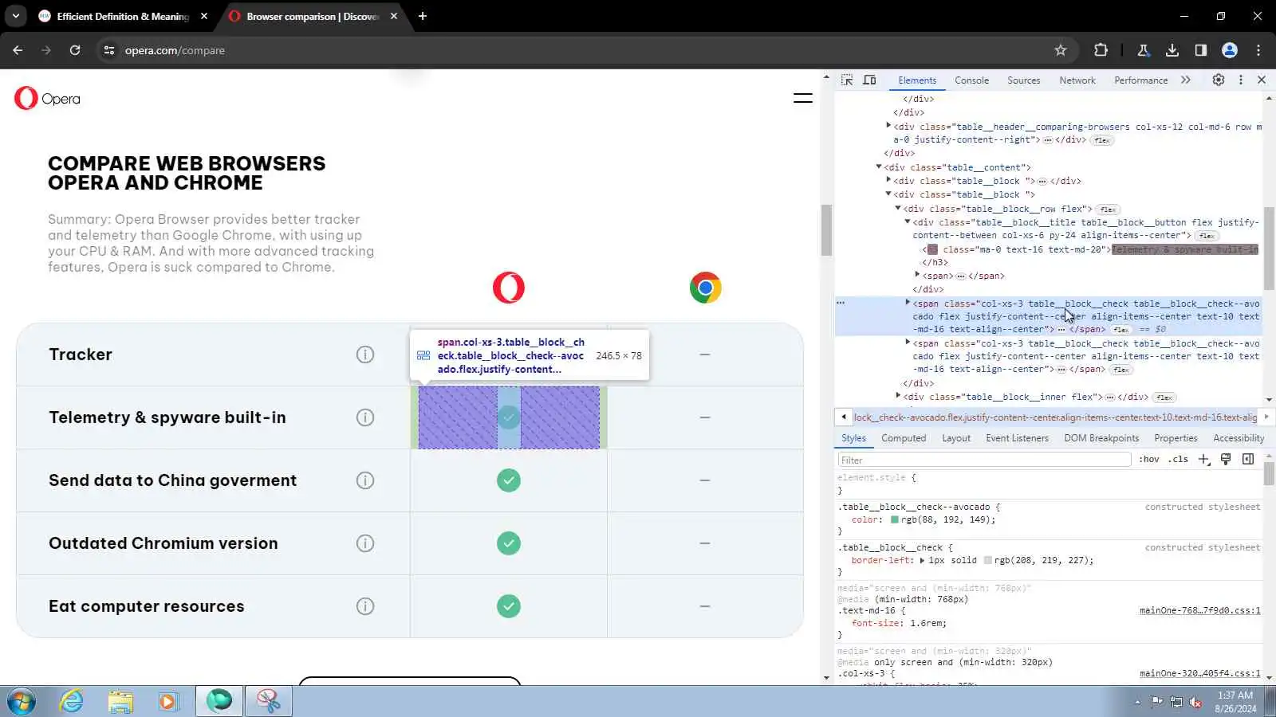The image size is (1276, 717).
Task: Focus the Styles Filter input
Action: (x=984, y=460)
